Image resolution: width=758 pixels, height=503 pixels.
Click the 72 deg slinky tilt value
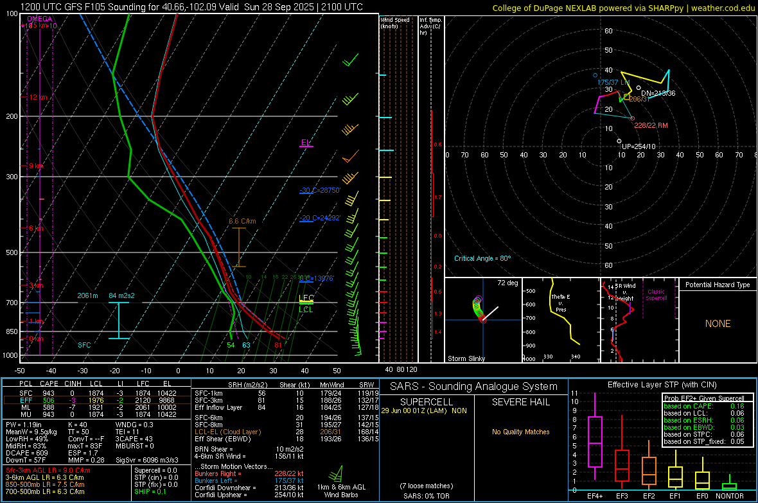[x=507, y=283]
